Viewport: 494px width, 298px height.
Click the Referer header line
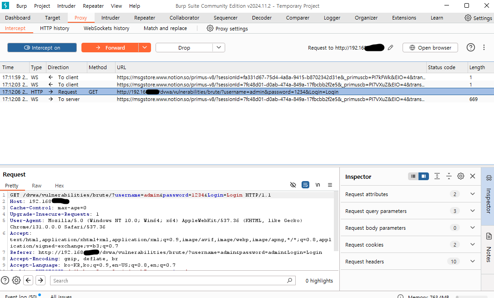tap(166, 253)
